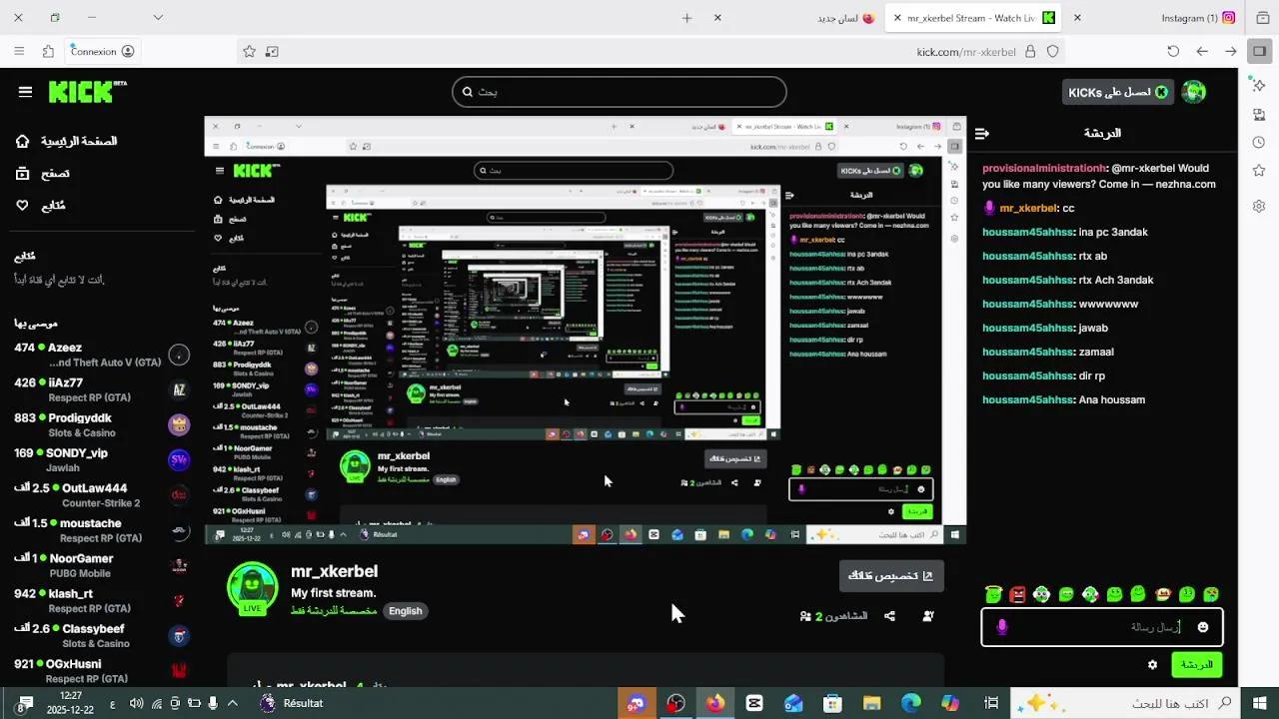Click the provisionalministrationh username in the chat
Image resolution: width=1279 pixels, height=719 pixels.
[1044, 168]
